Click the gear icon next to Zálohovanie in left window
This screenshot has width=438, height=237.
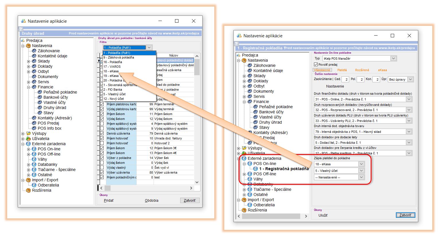[x=34, y=51]
